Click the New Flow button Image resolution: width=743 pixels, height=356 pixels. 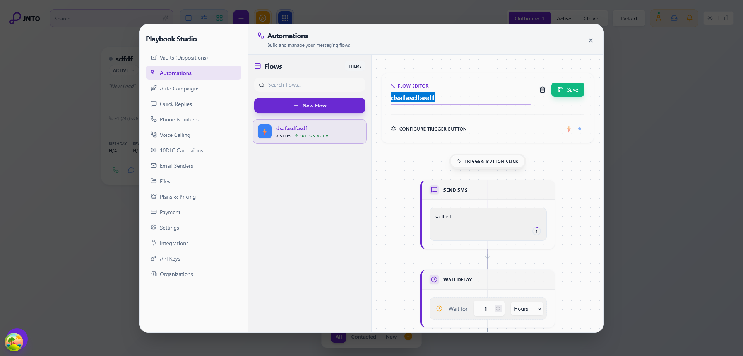tap(310, 106)
